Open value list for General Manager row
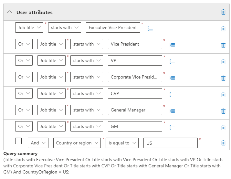 tap(173, 111)
